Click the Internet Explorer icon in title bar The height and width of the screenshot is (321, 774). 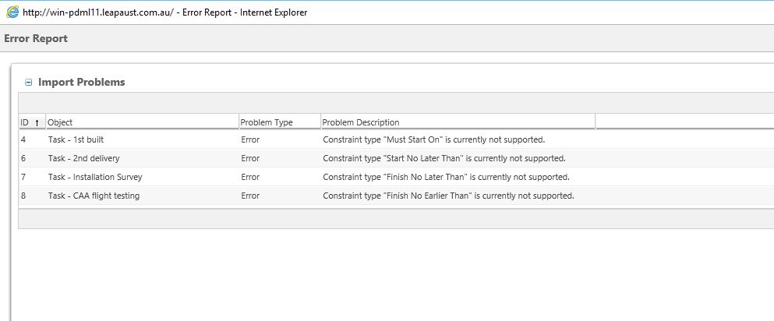point(12,12)
